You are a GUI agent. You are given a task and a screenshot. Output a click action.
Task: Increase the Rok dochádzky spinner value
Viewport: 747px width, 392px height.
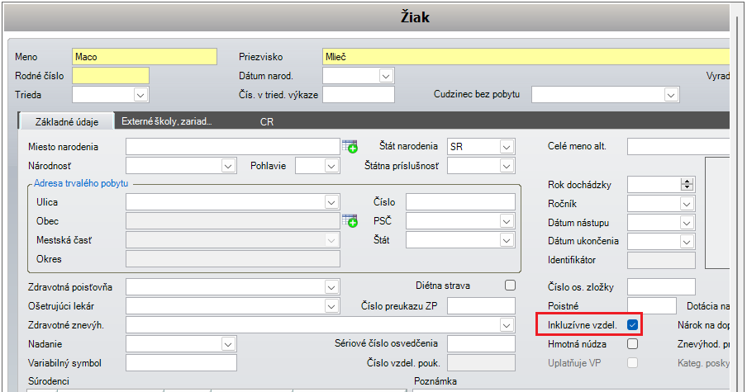(686, 181)
